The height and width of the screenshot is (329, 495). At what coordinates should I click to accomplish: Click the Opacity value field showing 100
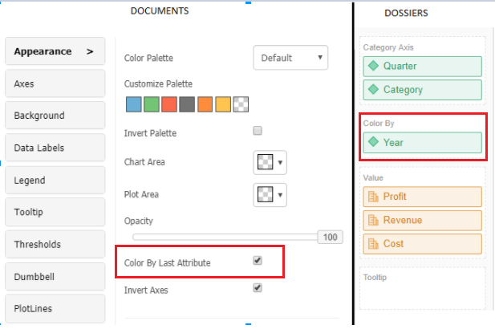pyautogui.click(x=330, y=238)
